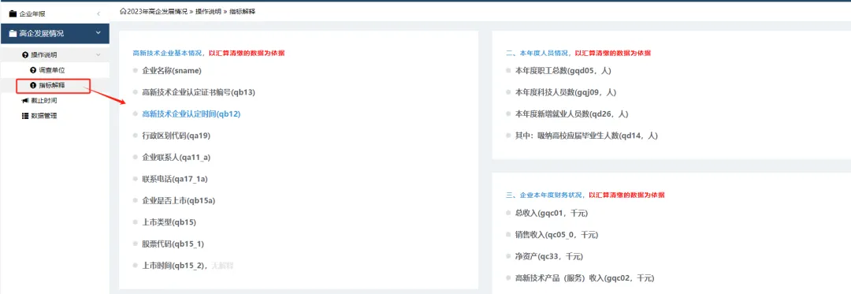Open the 企业名称(sname) indicator entry

172,70
